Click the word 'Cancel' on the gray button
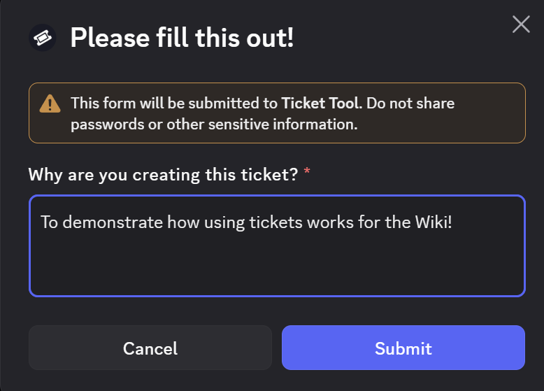 tap(150, 348)
